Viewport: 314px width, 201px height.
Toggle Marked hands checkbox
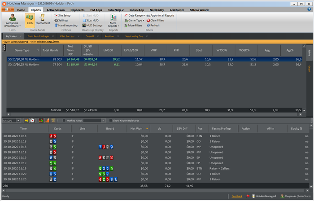(x=64, y=121)
